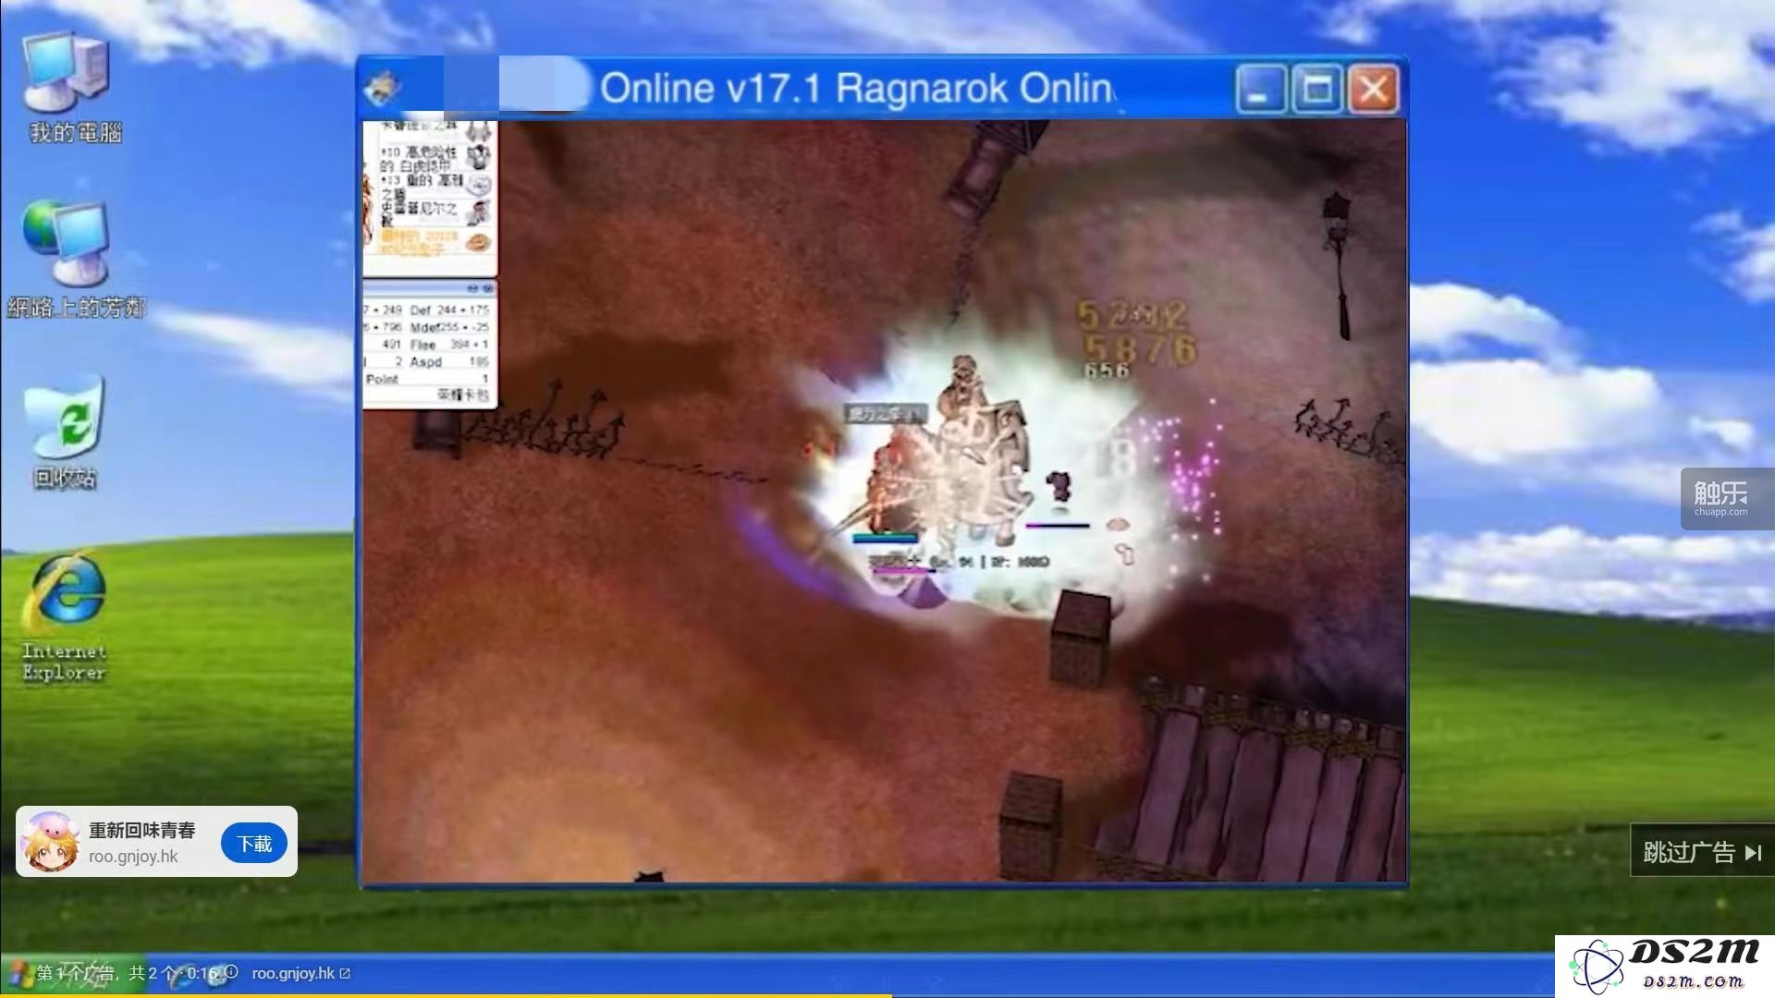Click the ad info circle icon
1775x998 pixels.
pyautogui.click(x=231, y=972)
